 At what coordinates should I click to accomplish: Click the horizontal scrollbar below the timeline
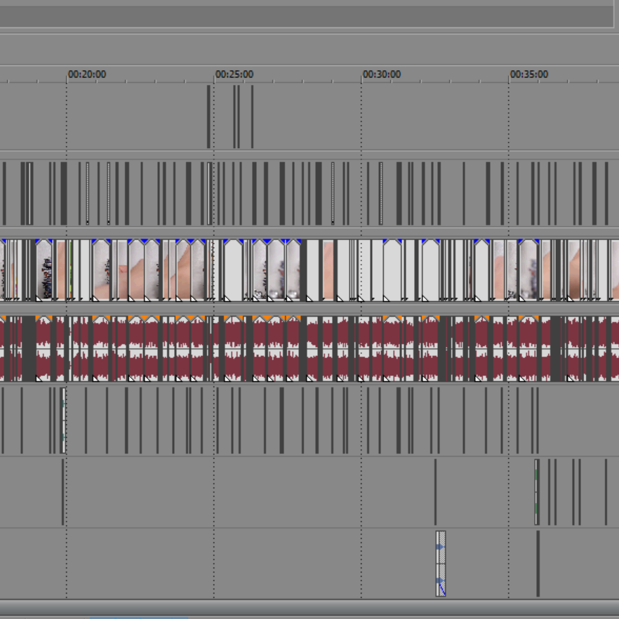pos(309,607)
